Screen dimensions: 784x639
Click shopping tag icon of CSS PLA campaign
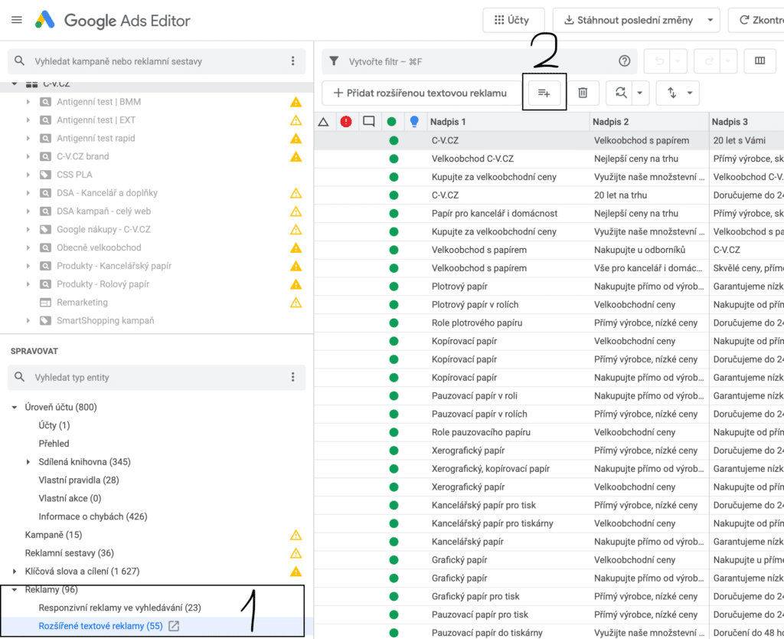[x=45, y=175]
